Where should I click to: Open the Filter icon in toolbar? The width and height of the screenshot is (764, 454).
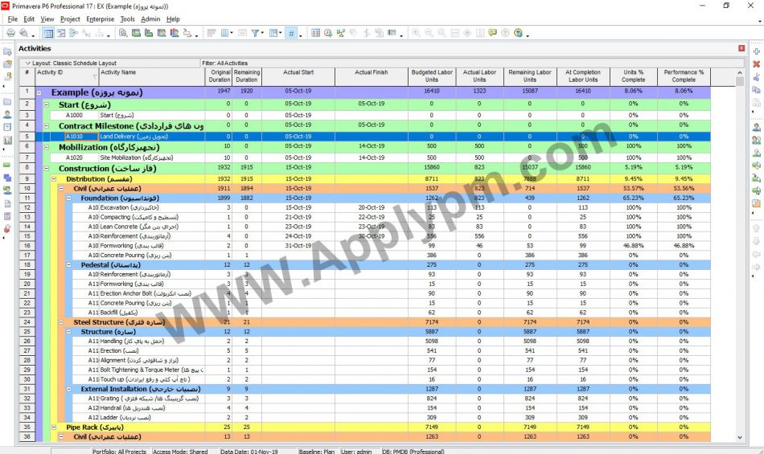coord(255,33)
